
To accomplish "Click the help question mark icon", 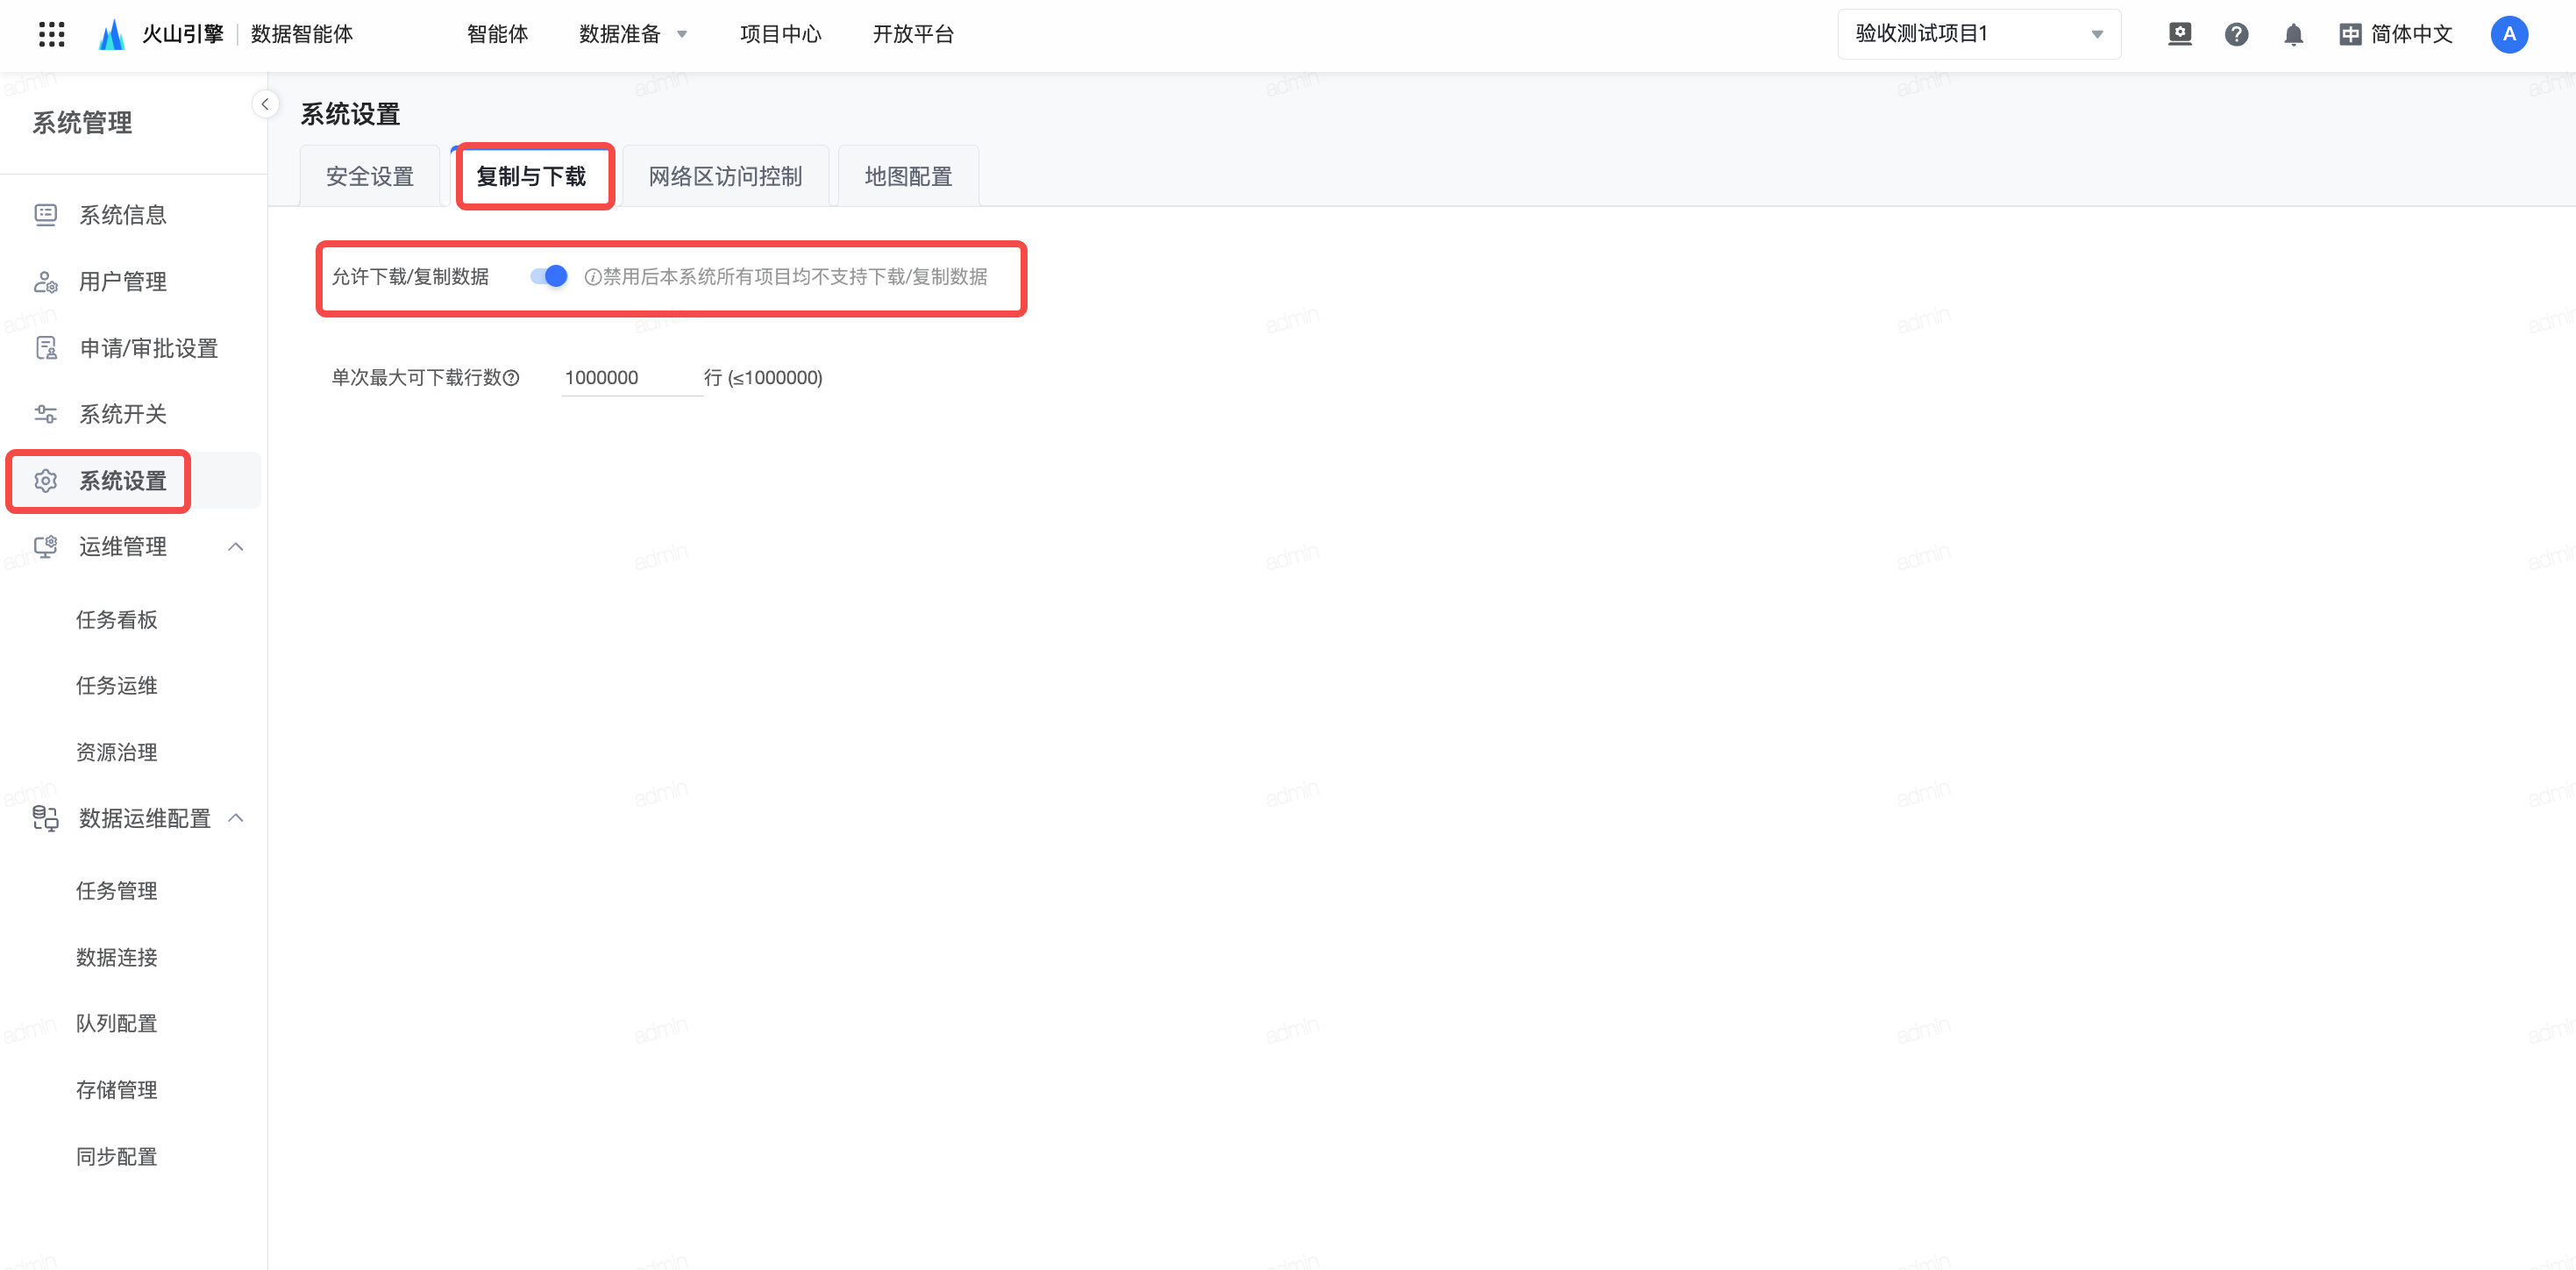I will (2236, 34).
